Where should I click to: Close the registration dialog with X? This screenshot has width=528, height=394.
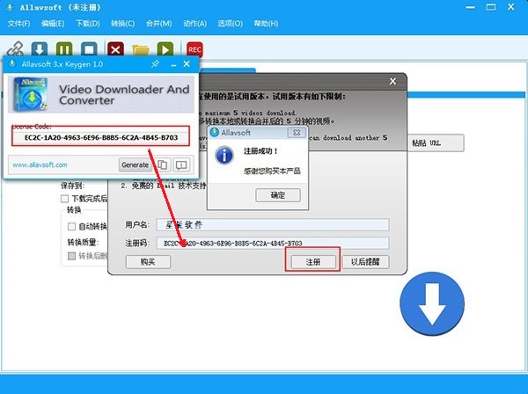(x=392, y=81)
